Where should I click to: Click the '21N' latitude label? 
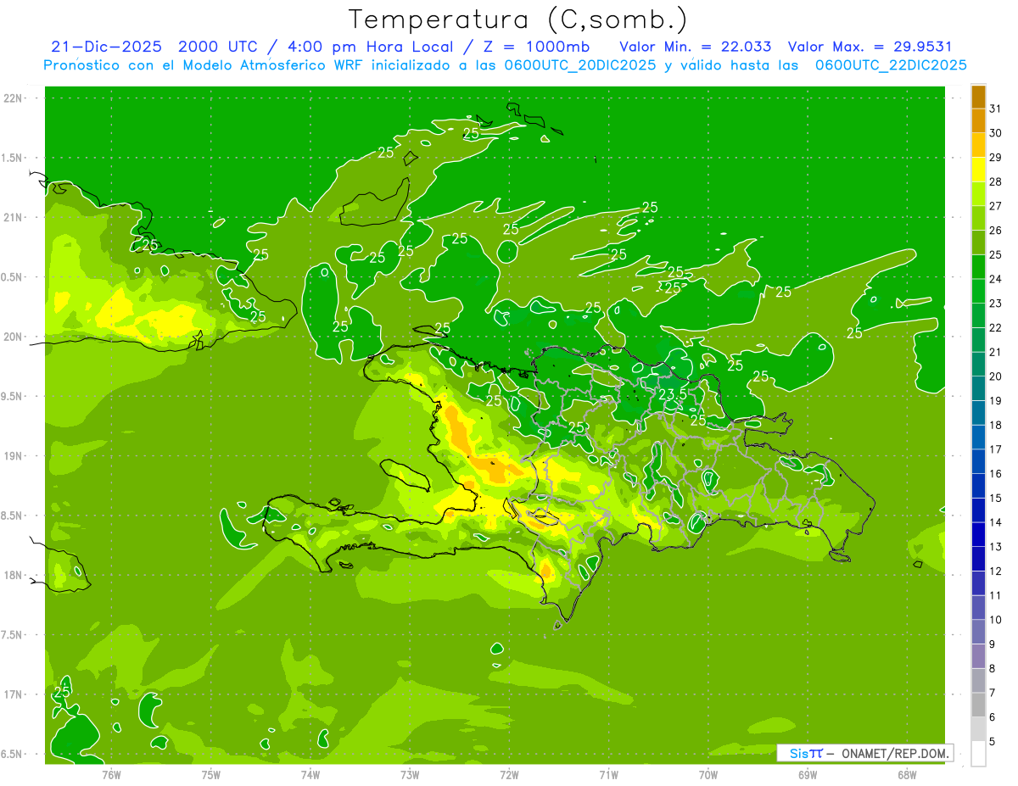pos(13,218)
